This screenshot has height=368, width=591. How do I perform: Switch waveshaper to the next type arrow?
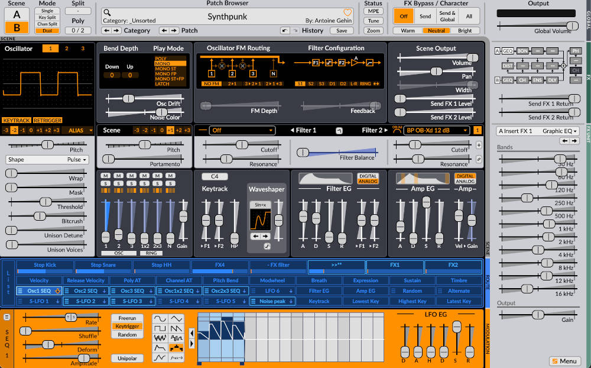265,236
